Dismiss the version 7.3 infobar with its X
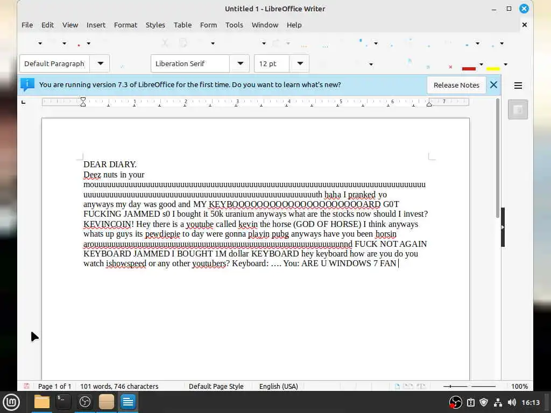The height and width of the screenshot is (413, 551). [493, 84]
